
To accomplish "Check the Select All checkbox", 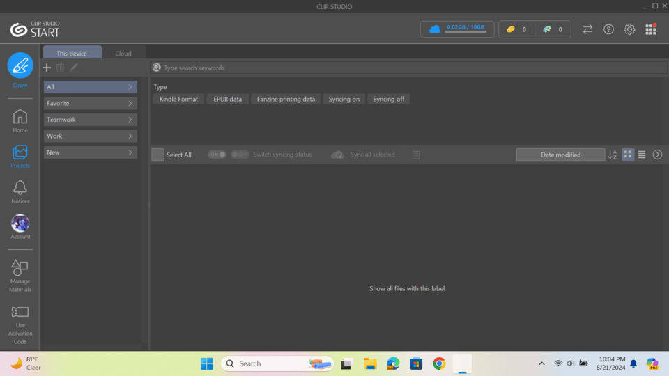I will tap(158, 155).
